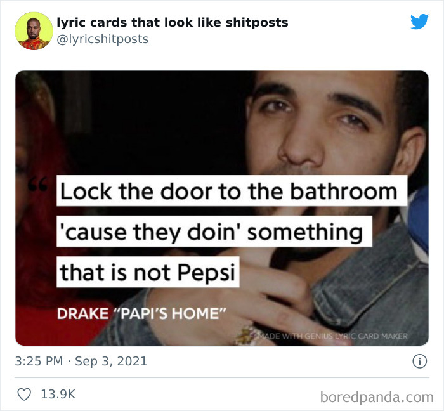Visit the @lyricshitposts handle link

103,39
